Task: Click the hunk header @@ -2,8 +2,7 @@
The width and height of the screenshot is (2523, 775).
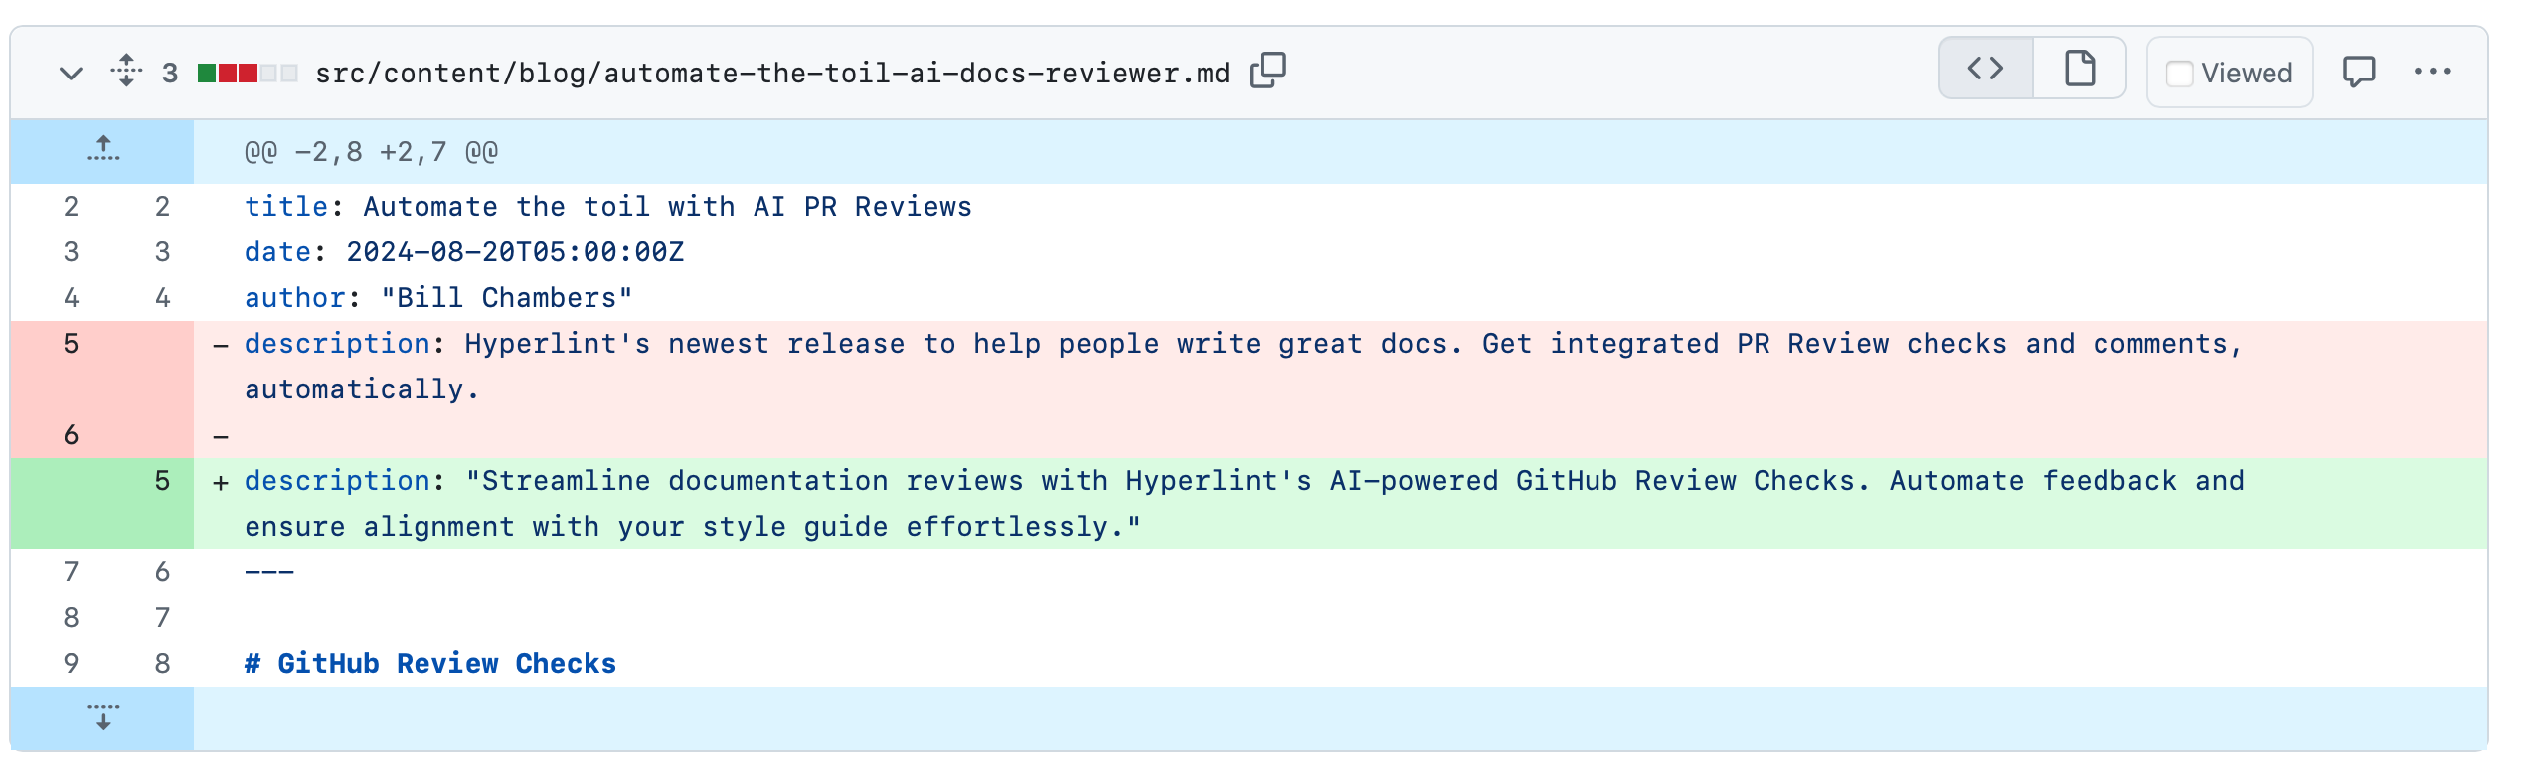Action: tap(371, 152)
